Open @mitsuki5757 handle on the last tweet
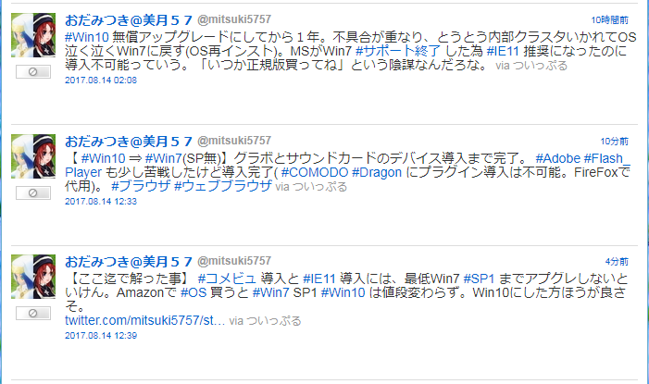 tap(234, 261)
